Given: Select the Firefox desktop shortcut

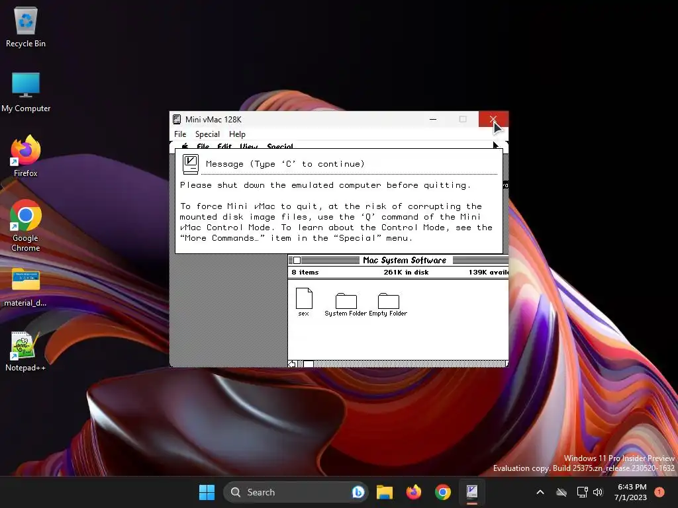Looking at the screenshot, I should [26, 156].
